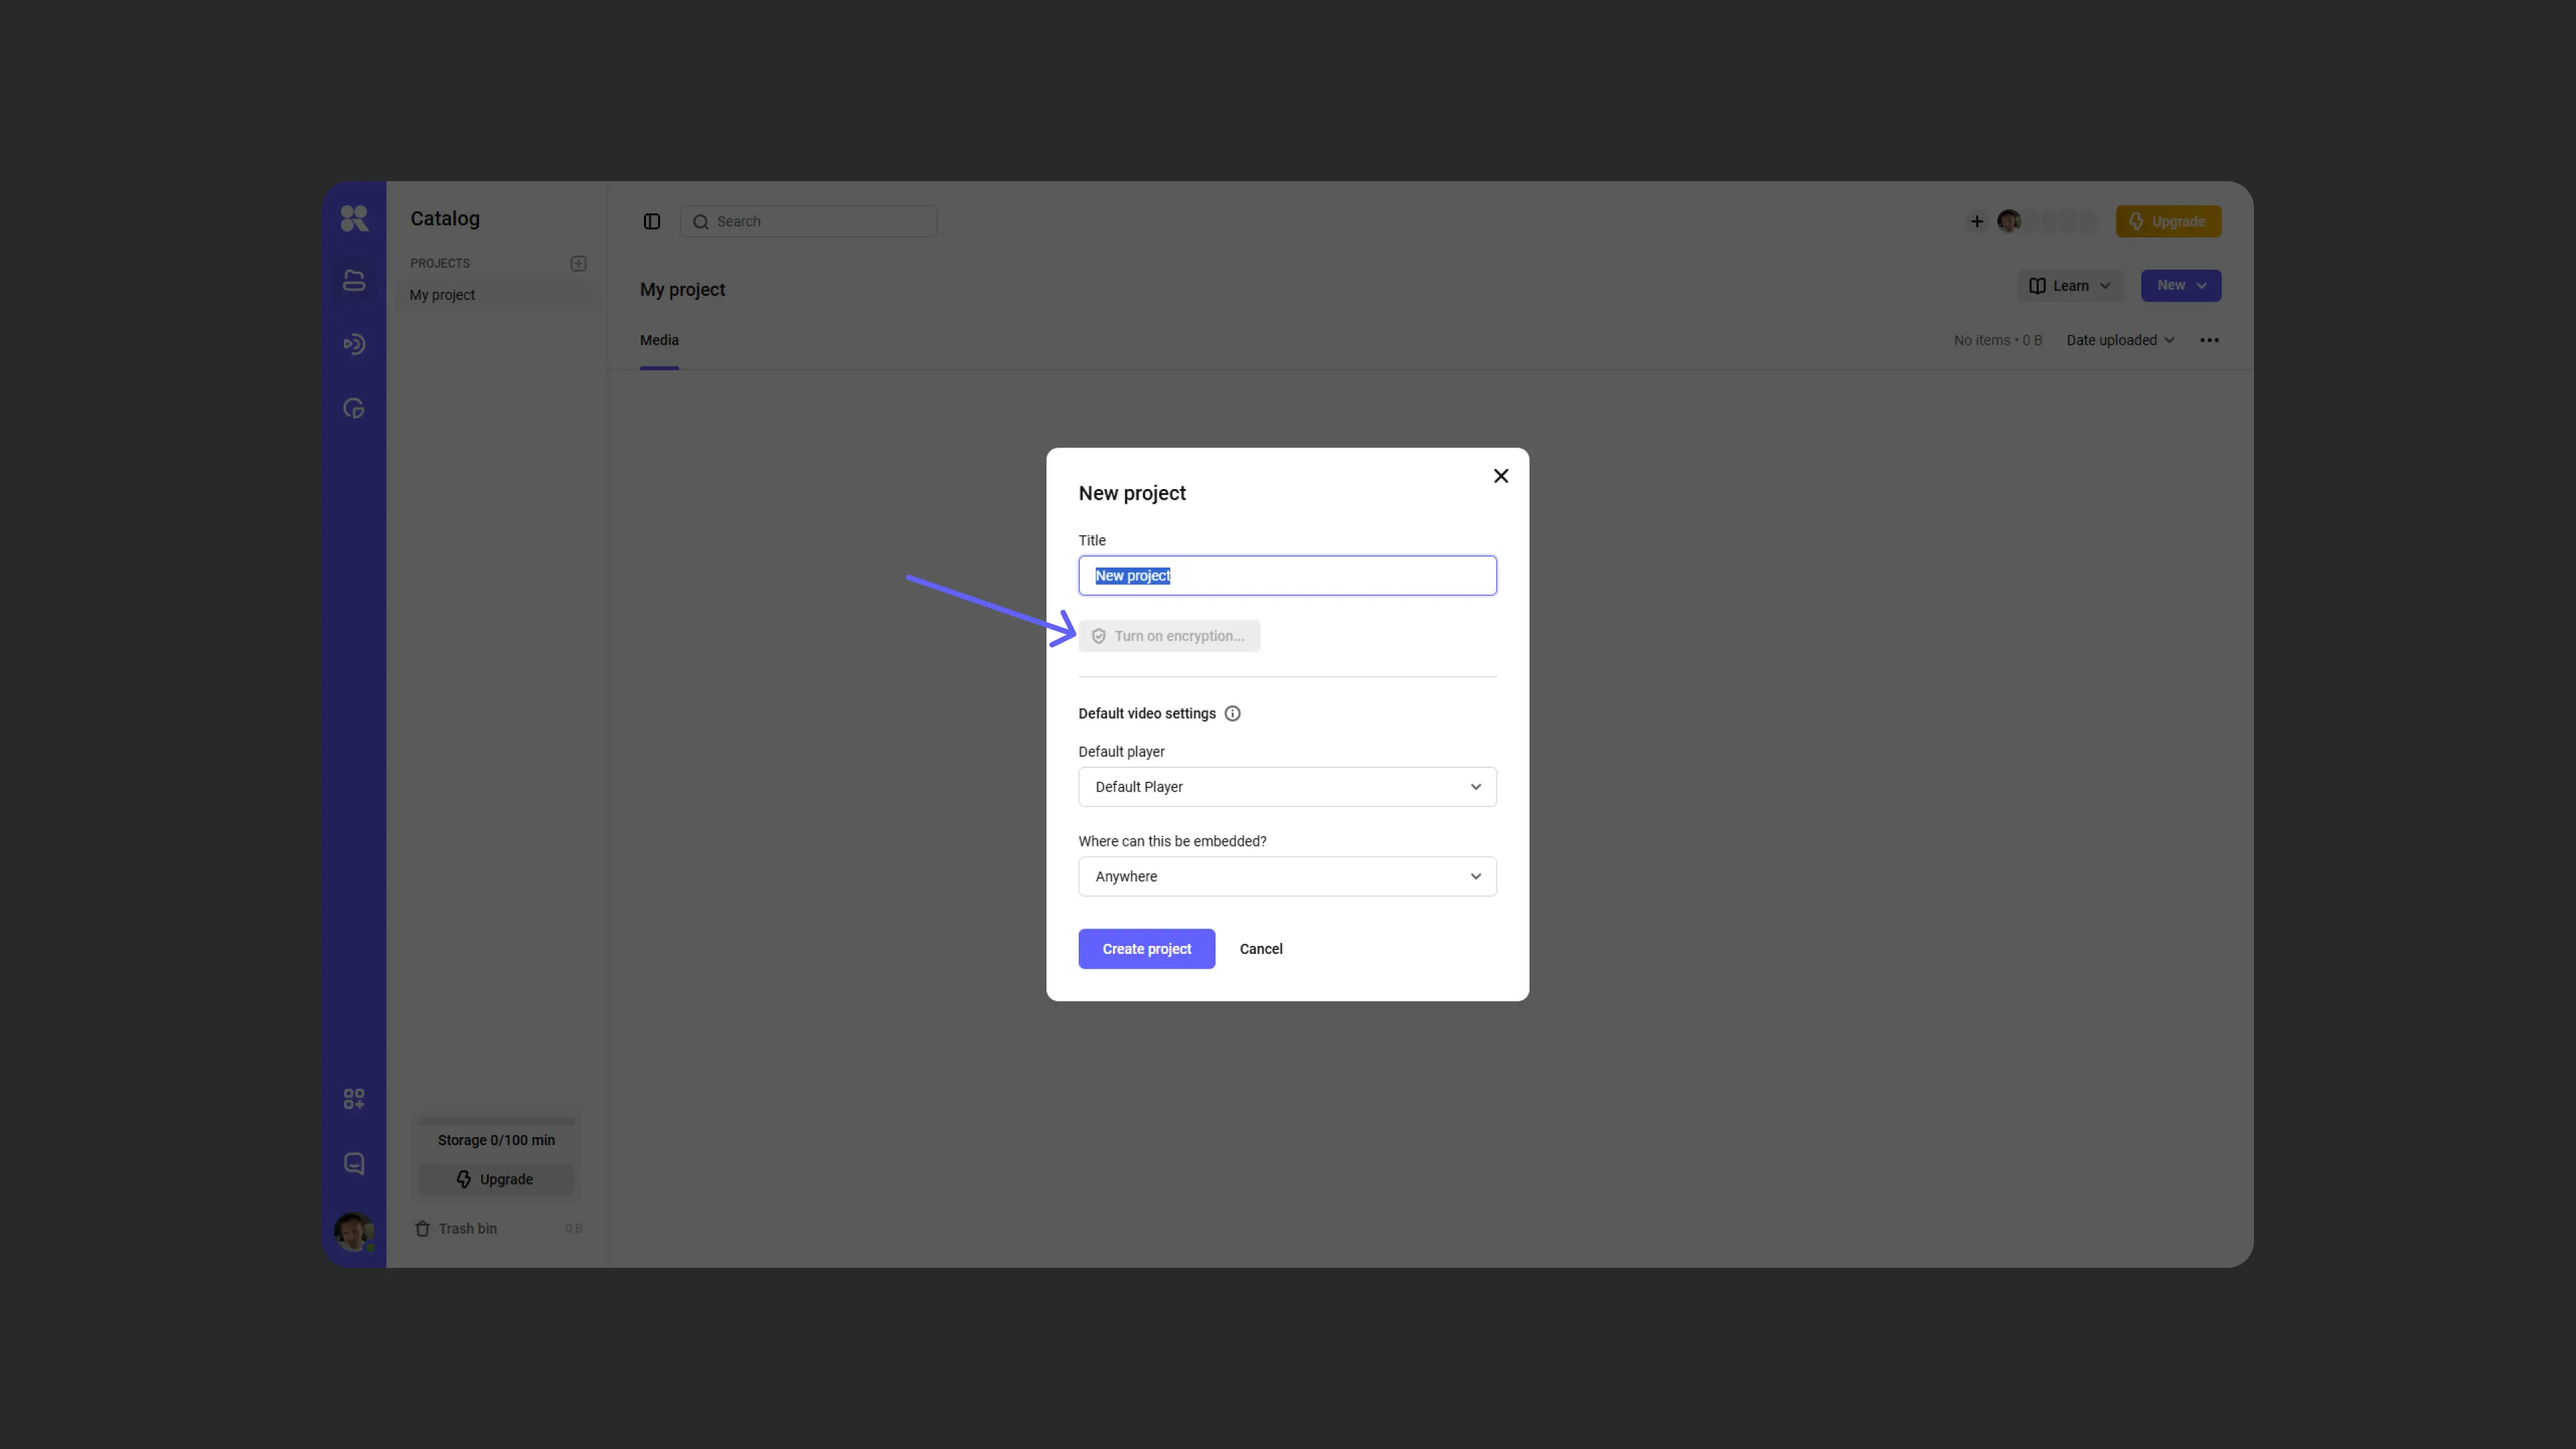Click the Search field

(x=808, y=221)
